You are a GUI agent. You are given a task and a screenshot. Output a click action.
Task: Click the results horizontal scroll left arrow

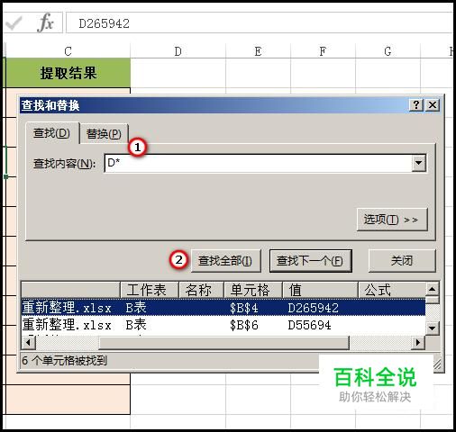click(28, 342)
